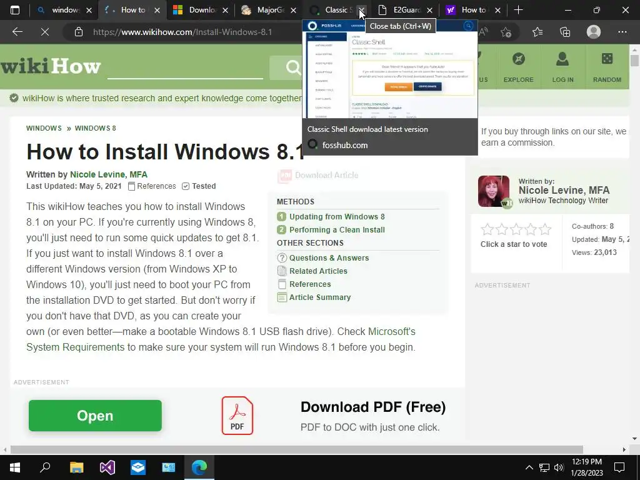640x480 pixels.
Task: Stop loading the page with X button
Action: [x=45, y=32]
